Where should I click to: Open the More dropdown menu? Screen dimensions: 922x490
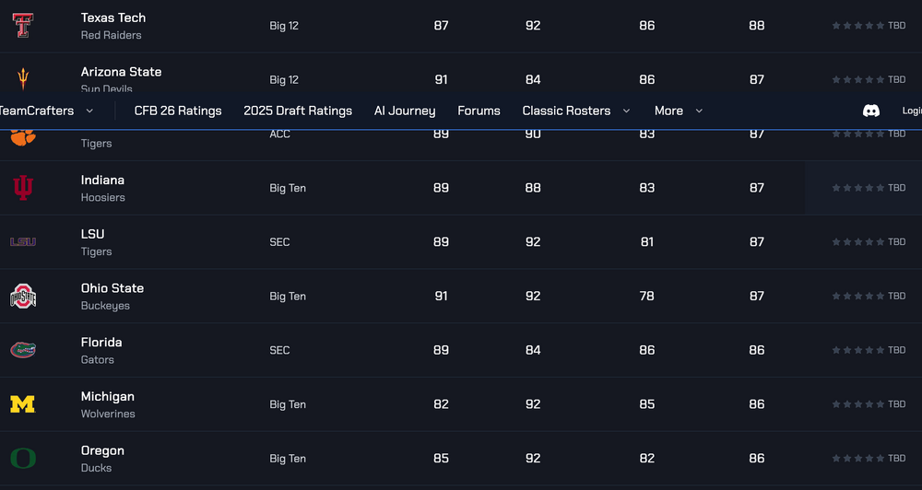[679, 111]
